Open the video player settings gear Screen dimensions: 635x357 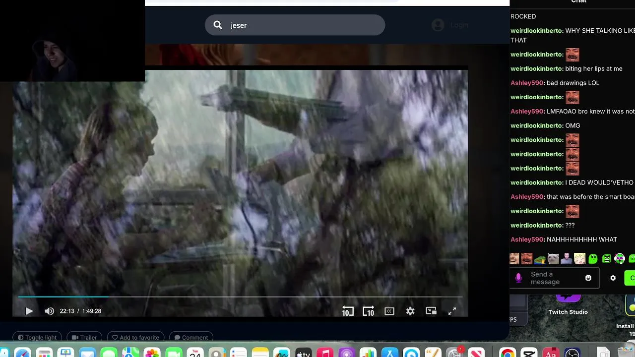pos(410,311)
